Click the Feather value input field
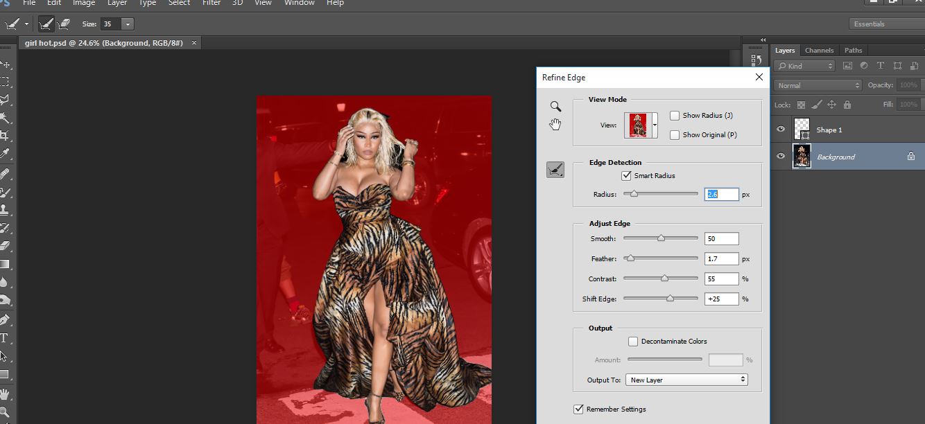The image size is (925, 424). pos(721,258)
